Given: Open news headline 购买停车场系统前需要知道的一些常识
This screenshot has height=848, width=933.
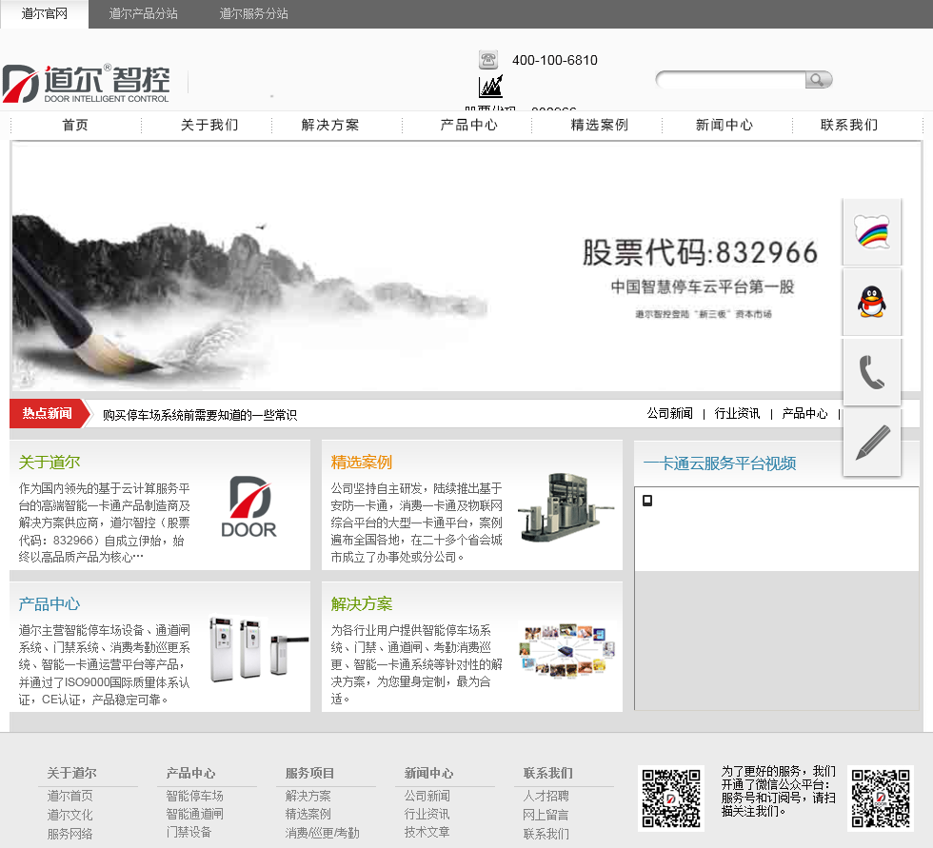Looking at the screenshot, I should coord(200,415).
